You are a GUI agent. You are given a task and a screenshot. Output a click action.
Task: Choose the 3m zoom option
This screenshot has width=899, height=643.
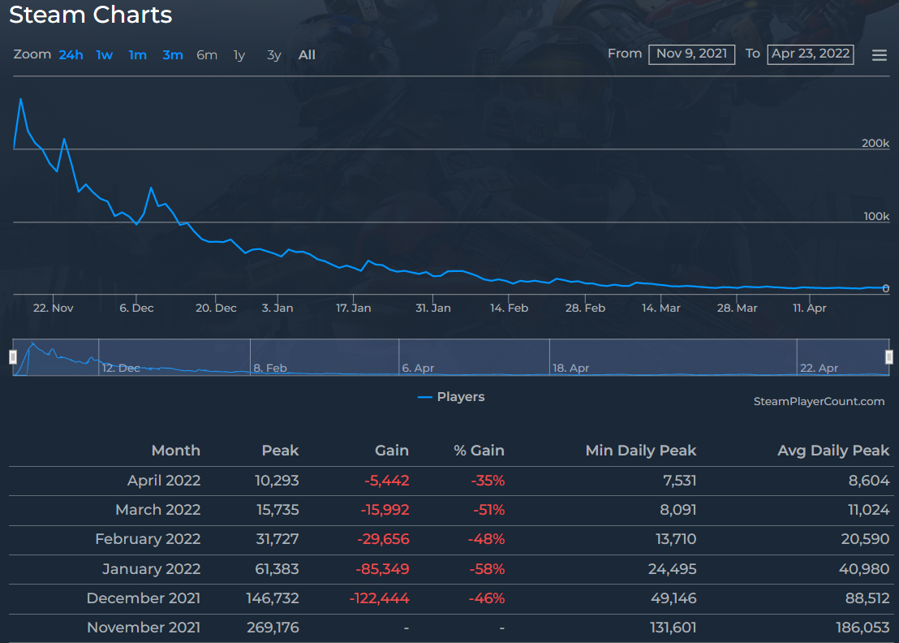[173, 55]
